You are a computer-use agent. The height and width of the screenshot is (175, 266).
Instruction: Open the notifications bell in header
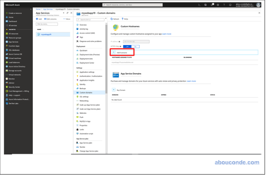(x=211, y=5)
